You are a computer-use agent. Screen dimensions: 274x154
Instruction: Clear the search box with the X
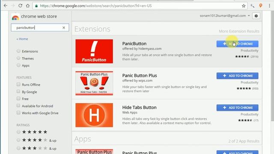64,27
